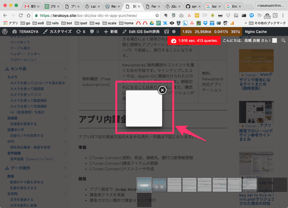Bookmark page with the star icon
288x208 pixels.
tap(157, 15)
